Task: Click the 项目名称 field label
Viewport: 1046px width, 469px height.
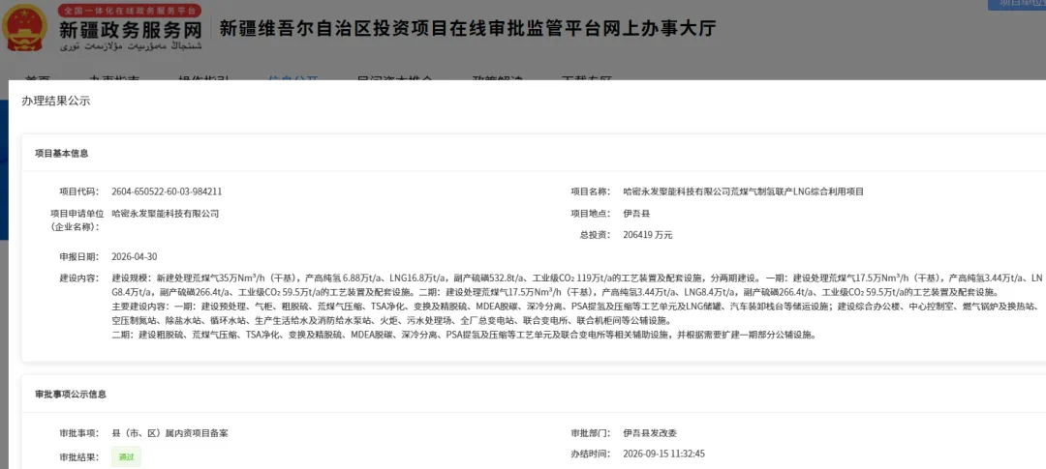Action: (591, 191)
